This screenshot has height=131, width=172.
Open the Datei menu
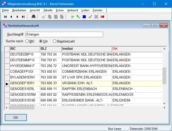pos(5,10)
